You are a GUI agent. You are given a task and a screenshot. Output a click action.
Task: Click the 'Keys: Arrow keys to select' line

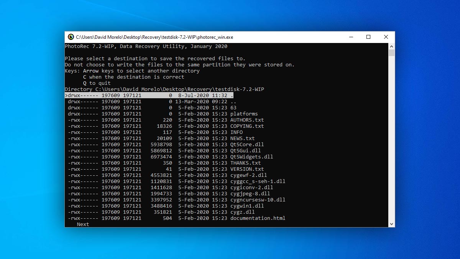click(x=132, y=71)
